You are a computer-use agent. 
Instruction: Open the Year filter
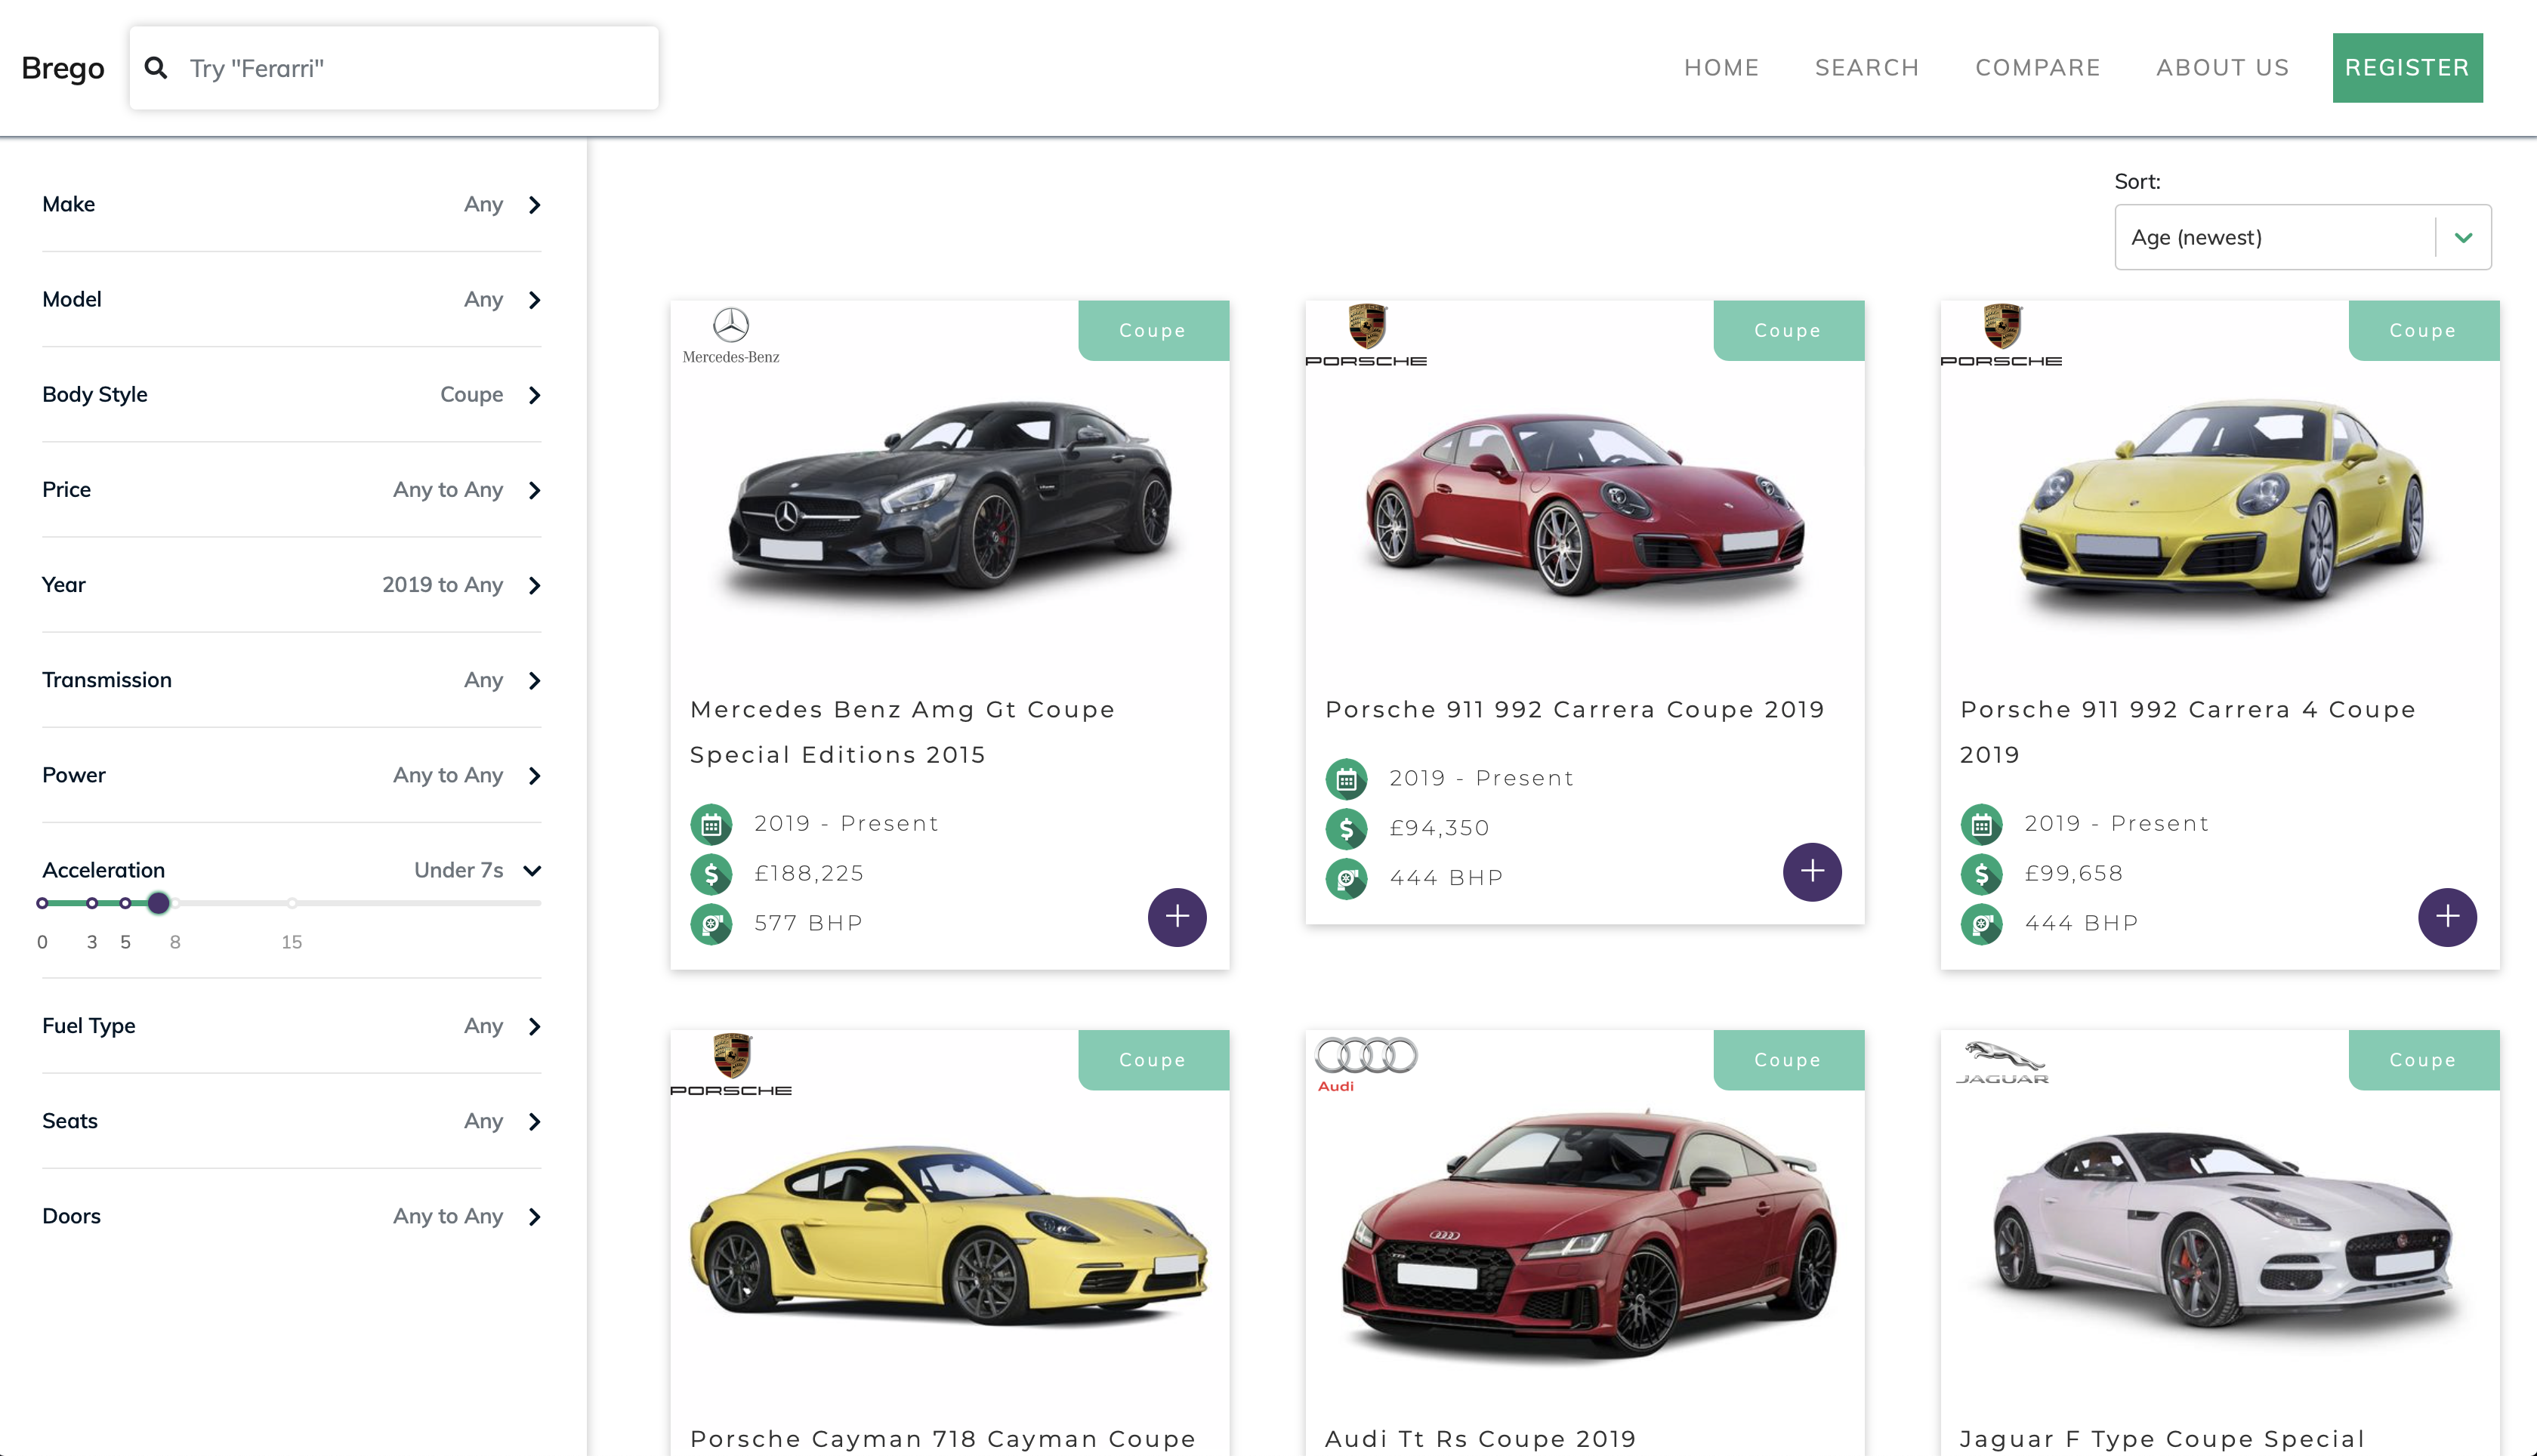pyautogui.click(x=292, y=584)
